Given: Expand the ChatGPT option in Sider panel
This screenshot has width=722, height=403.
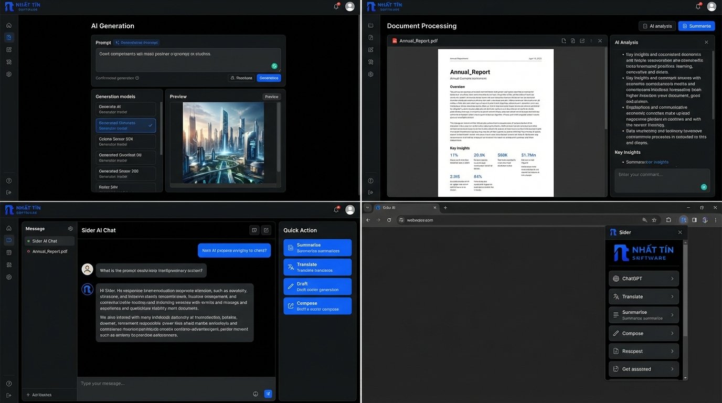Looking at the screenshot, I should click(644, 279).
